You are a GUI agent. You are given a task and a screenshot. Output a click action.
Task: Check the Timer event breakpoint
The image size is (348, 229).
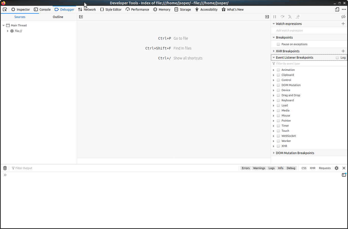pos(278,126)
